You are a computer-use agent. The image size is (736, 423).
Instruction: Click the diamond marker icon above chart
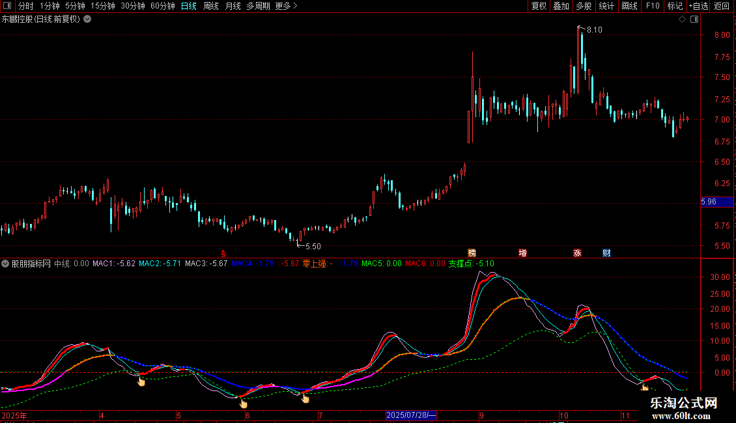pyautogui.click(x=682, y=20)
